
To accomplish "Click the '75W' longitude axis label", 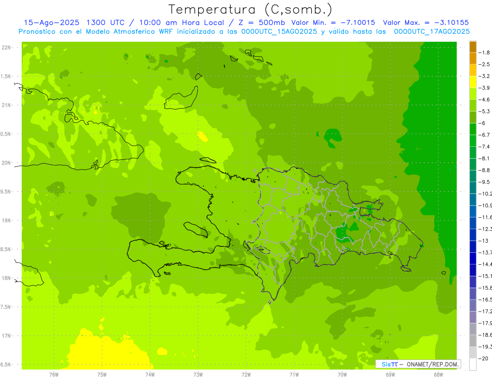I will pos(102,375).
